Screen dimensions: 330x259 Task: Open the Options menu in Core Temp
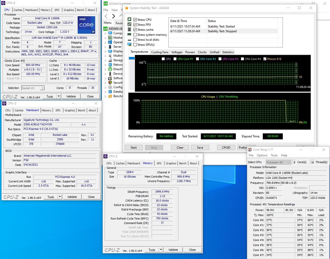[262, 155]
